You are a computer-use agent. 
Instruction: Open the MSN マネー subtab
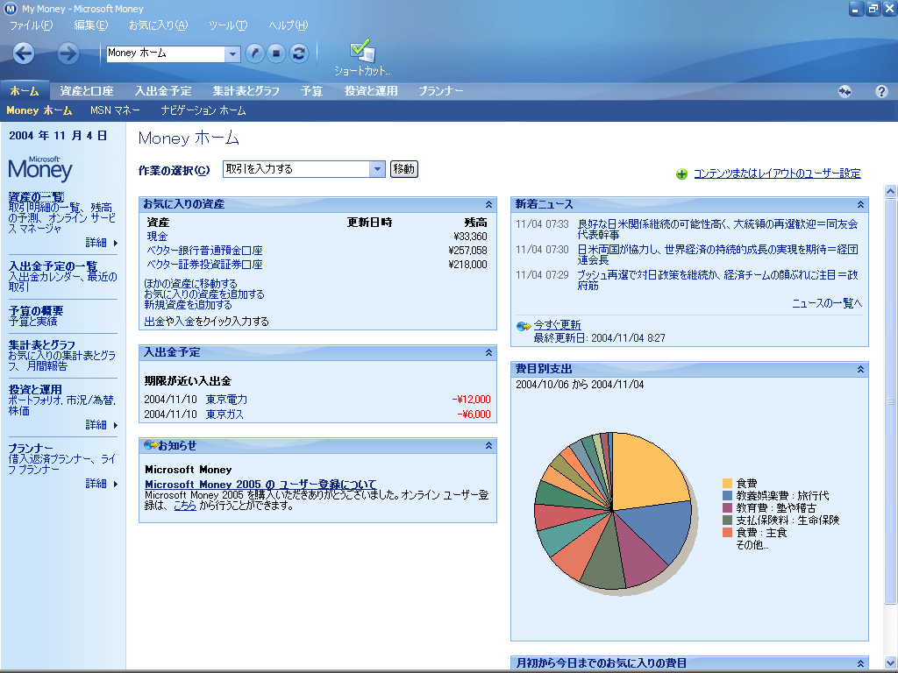tap(115, 110)
